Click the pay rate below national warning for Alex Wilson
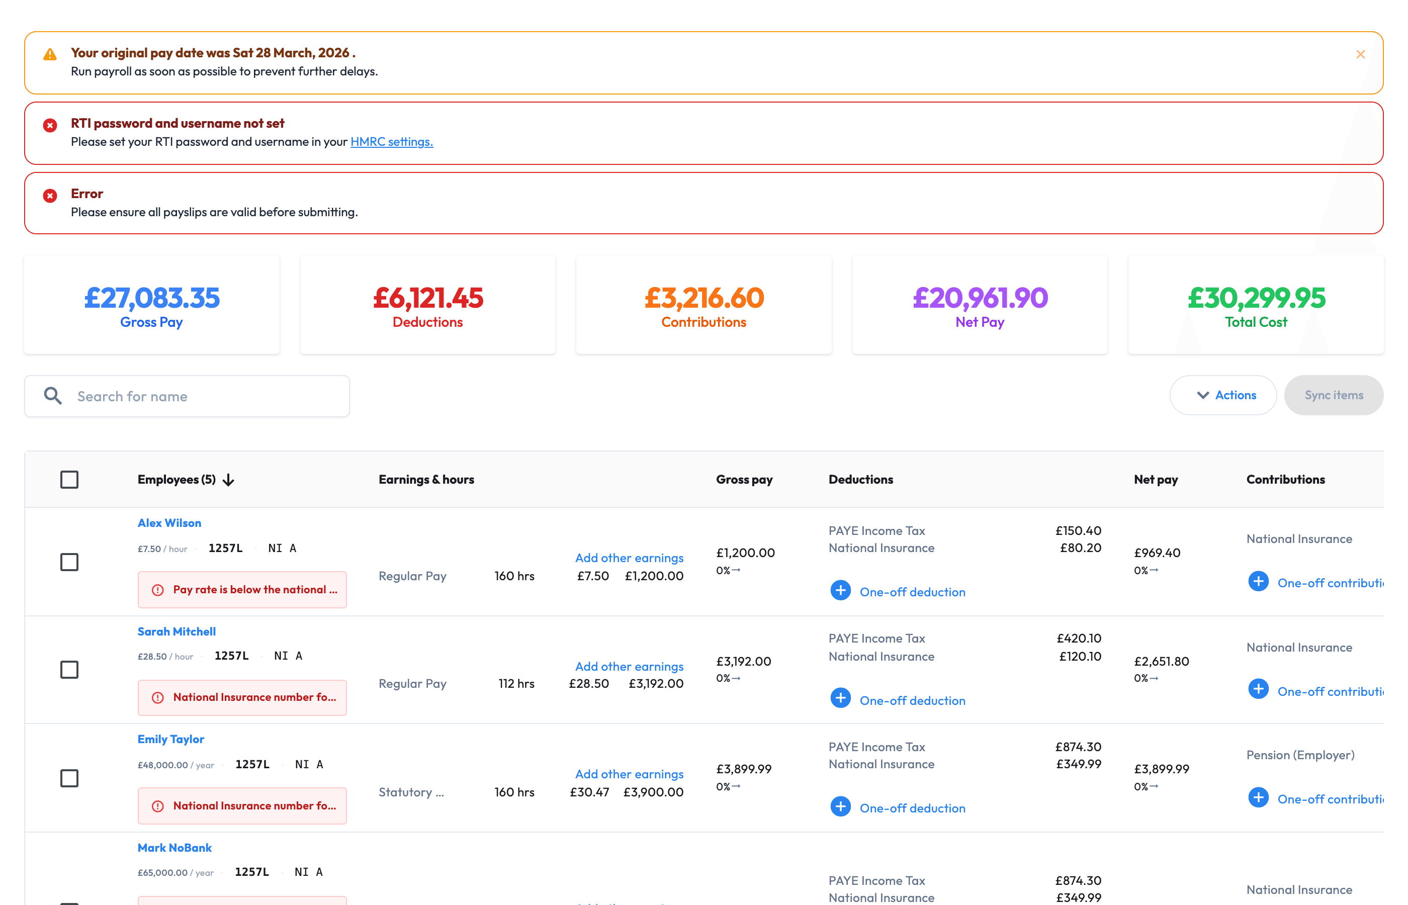The height and width of the screenshot is (905, 1408). [x=242, y=589]
